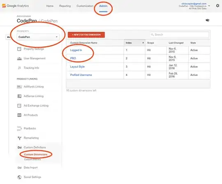Click into the Search field

(179, 35)
